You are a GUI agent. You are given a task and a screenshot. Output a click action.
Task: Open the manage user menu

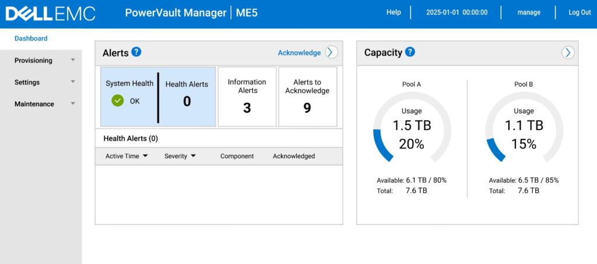point(529,12)
